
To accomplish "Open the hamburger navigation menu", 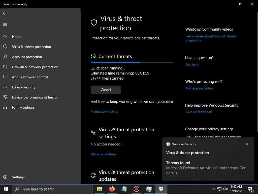I will coord(5,25).
